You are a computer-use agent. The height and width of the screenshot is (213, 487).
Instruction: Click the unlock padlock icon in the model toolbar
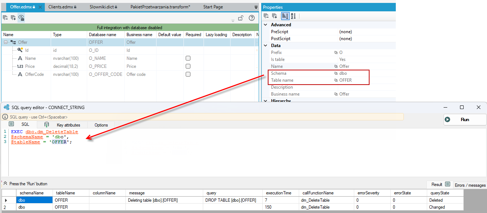241,18
